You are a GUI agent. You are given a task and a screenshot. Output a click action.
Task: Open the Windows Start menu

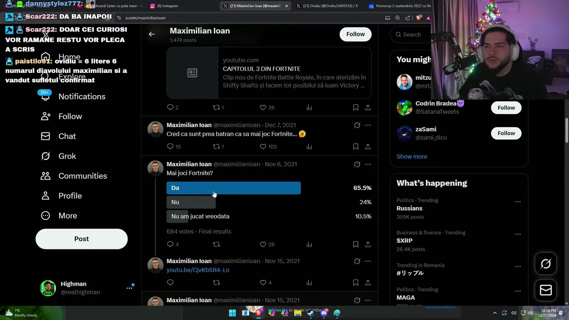pyautogui.click(x=232, y=313)
